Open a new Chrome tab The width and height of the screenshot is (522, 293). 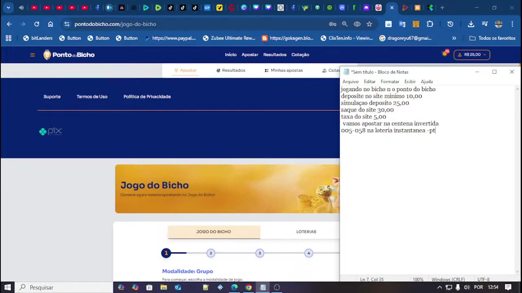pyautogui.click(x=442, y=8)
